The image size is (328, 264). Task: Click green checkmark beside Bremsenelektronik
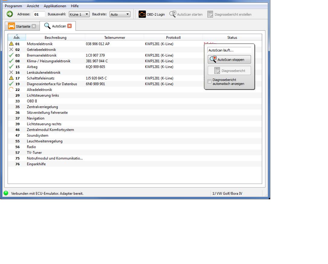click(11, 55)
